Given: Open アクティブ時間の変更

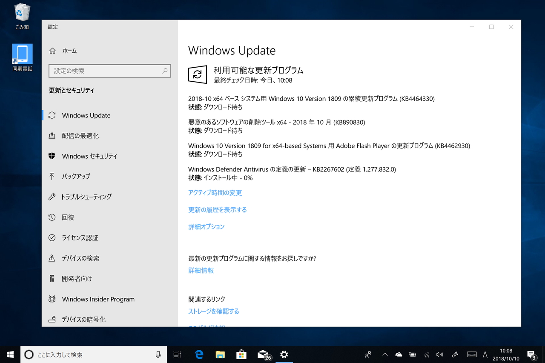Looking at the screenshot, I should (215, 192).
